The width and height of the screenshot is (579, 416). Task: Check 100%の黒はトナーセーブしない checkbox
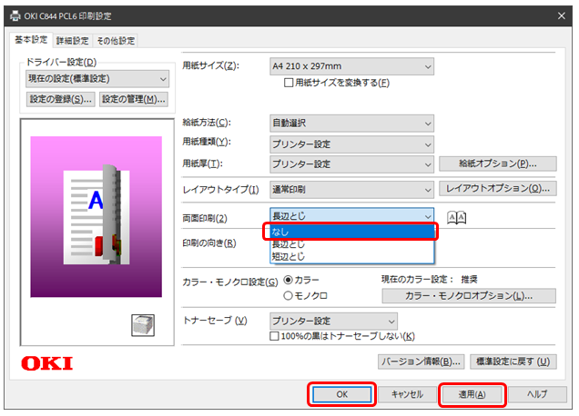coord(274,336)
